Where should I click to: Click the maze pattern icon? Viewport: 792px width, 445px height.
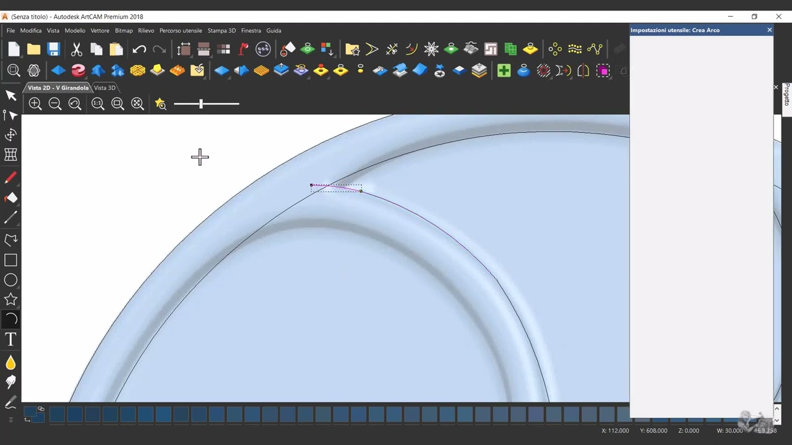click(491, 49)
